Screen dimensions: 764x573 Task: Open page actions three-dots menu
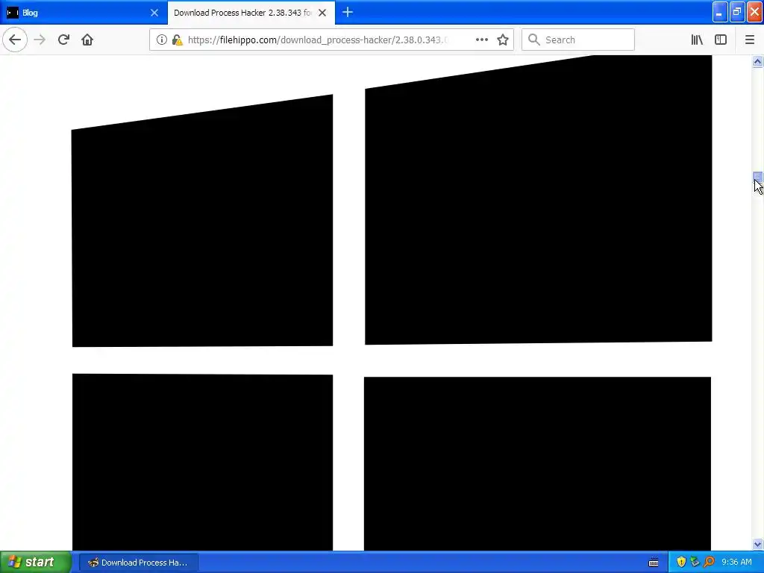[x=481, y=40]
